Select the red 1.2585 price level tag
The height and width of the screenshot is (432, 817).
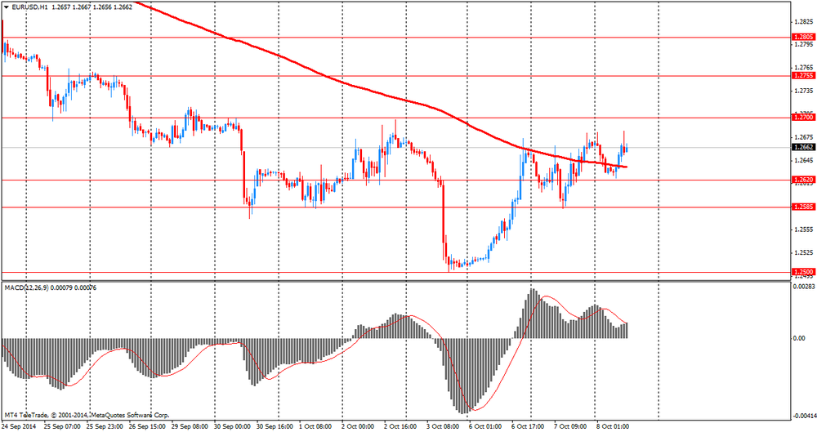coord(803,207)
